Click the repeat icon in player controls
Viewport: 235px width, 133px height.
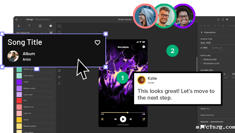tap(144, 119)
